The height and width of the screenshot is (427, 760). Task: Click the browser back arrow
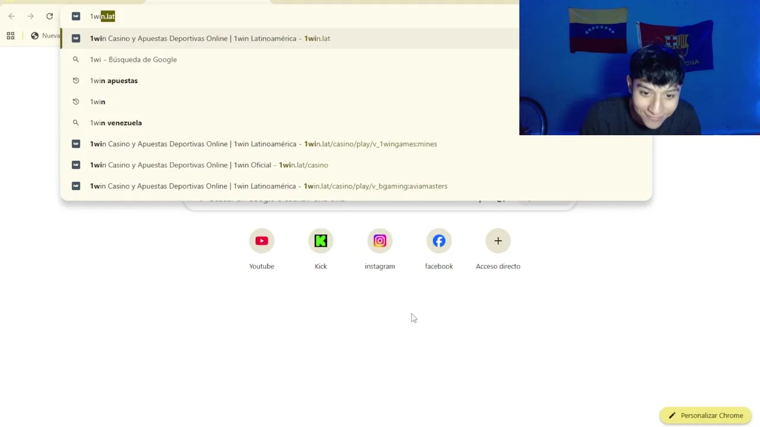(11, 16)
